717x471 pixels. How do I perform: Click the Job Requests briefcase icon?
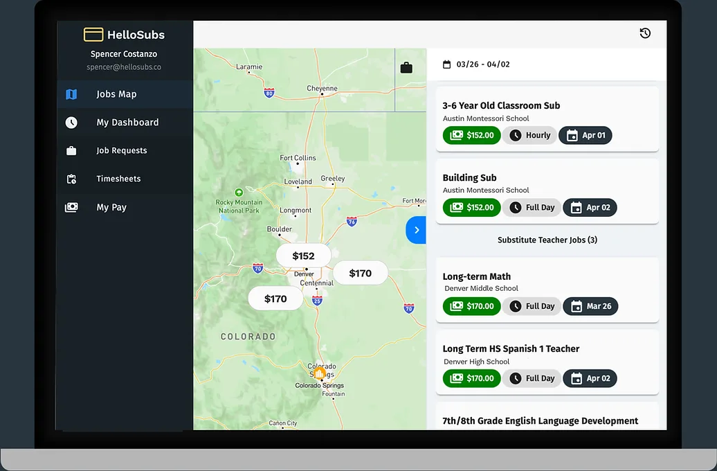(71, 150)
